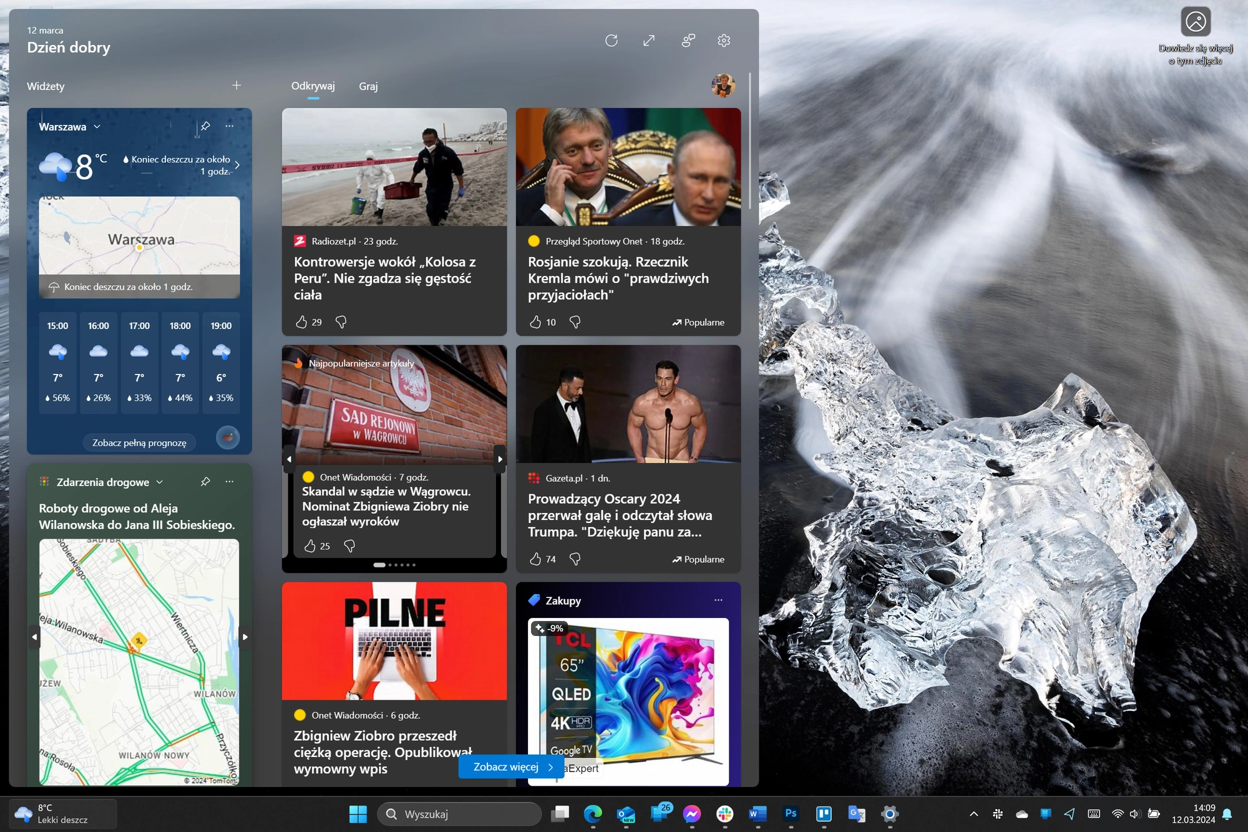Screen dimensions: 1248x832
Task: Open more options on weather widget
Action: [x=230, y=126]
